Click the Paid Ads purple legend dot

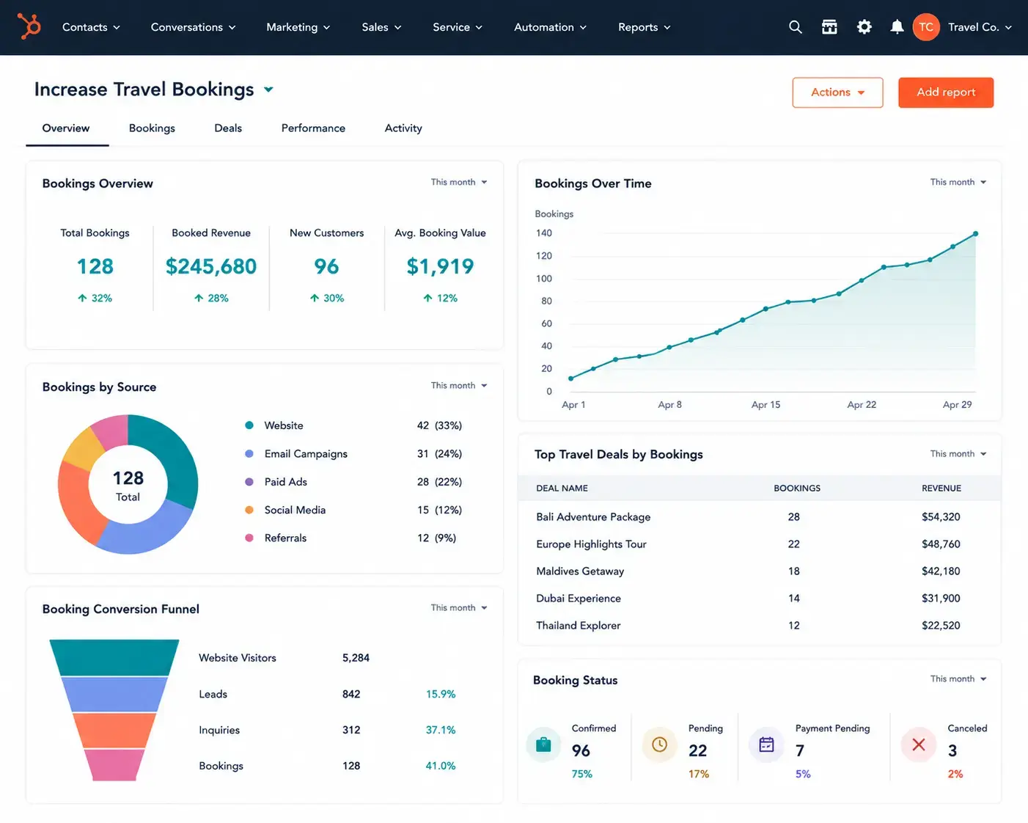pyautogui.click(x=249, y=482)
